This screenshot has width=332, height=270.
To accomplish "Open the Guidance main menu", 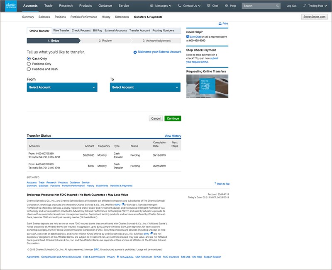I will tap(105, 6).
